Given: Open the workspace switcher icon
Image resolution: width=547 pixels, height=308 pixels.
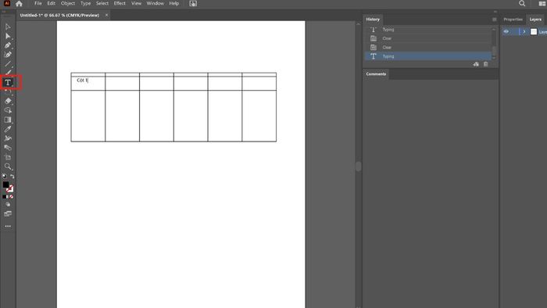Looking at the screenshot, I should pyautogui.click(x=542, y=3).
